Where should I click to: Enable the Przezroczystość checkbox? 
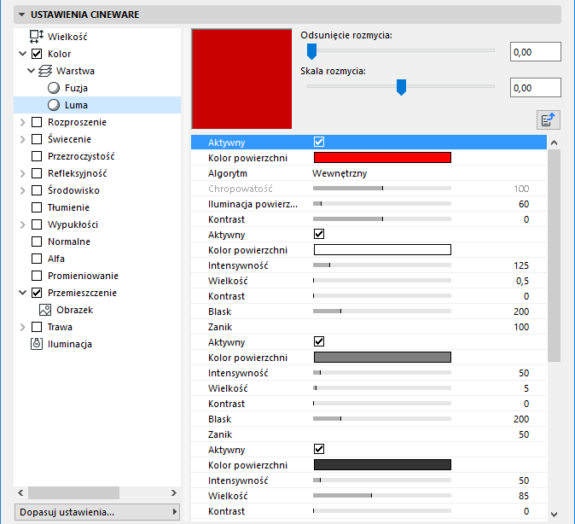click(x=37, y=156)
